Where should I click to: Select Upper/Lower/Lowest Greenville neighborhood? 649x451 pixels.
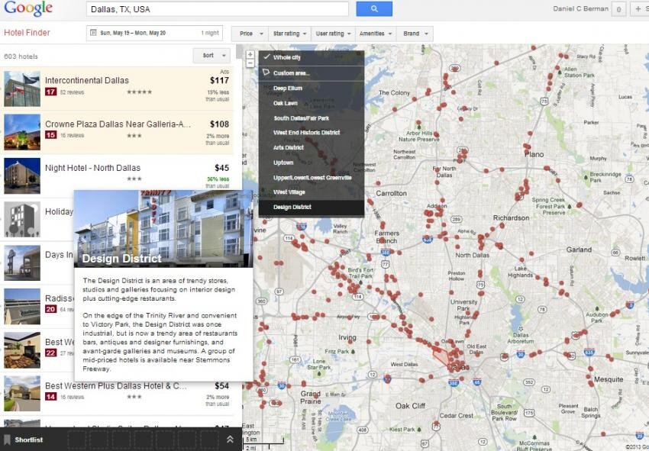(312, 178)
